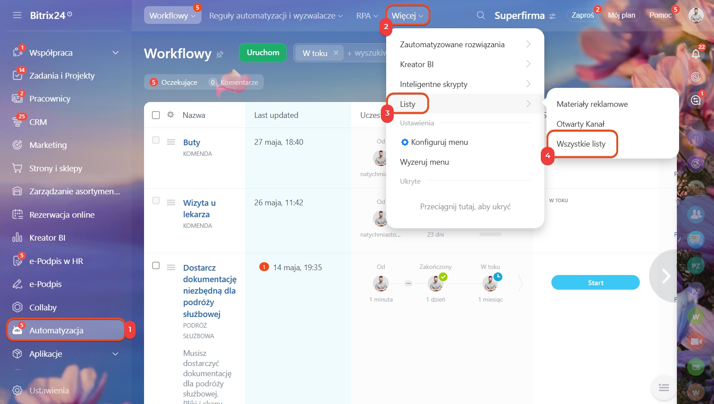Screen dimensions: 714x404
Task: Click the pin icon next to Workflowy title
Action: tap(220, 55)
